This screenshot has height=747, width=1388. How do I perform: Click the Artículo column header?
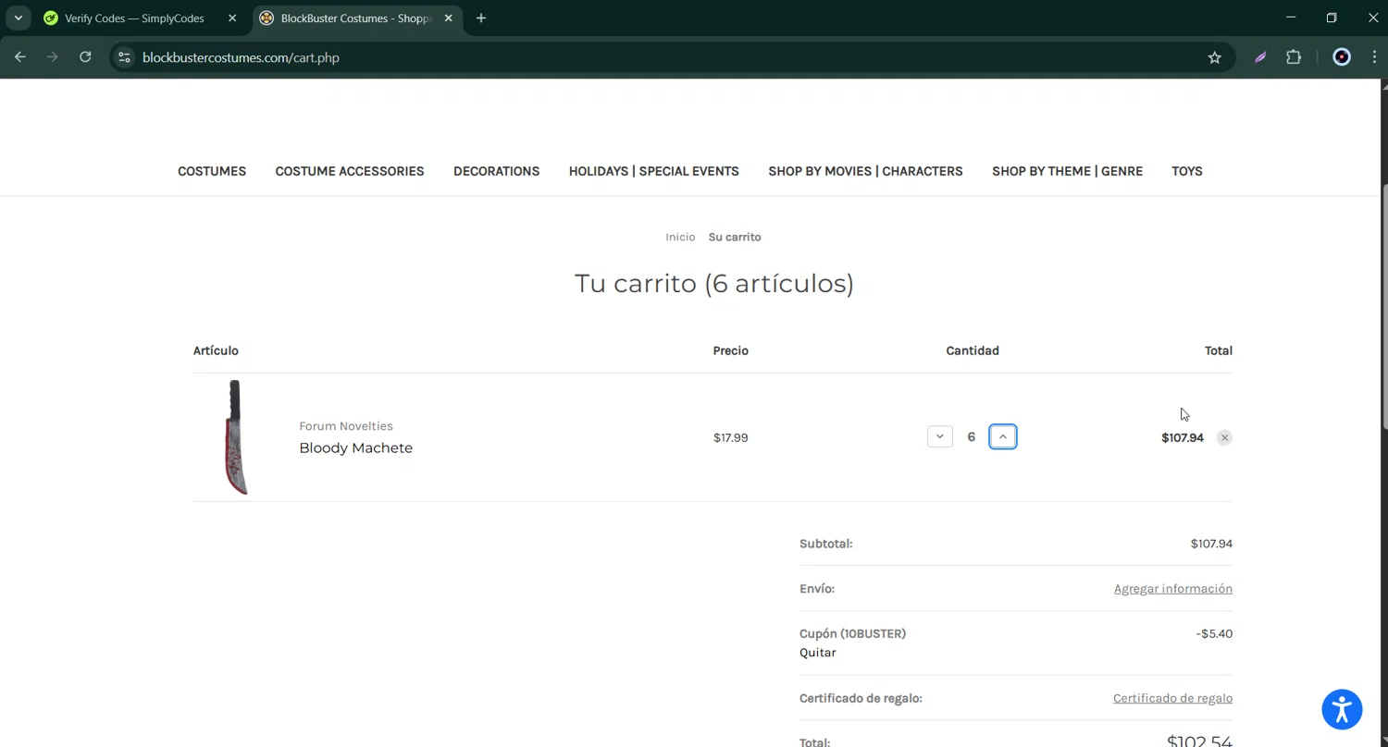pyautogui.click(x=216, y=350)
